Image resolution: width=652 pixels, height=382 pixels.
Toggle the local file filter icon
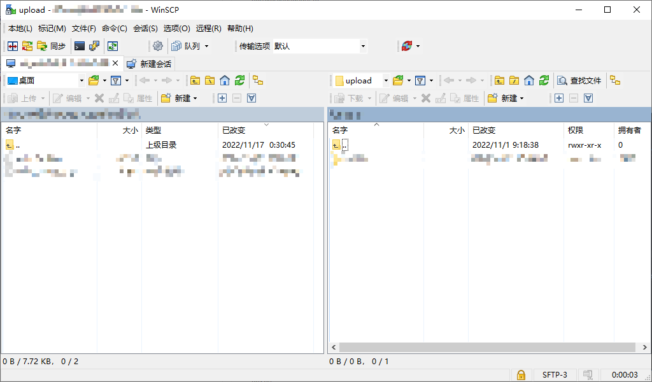pos(116,80)
